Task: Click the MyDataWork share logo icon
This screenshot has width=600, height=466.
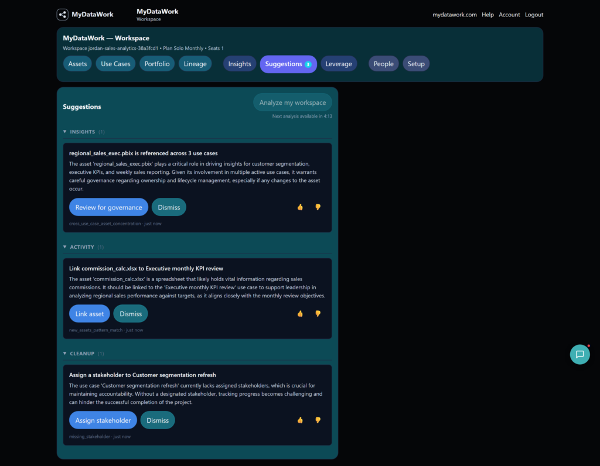Action: 62,15
